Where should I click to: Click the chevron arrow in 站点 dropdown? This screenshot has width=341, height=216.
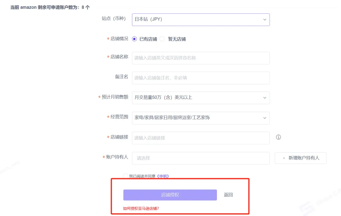click(x=265, y=20)
